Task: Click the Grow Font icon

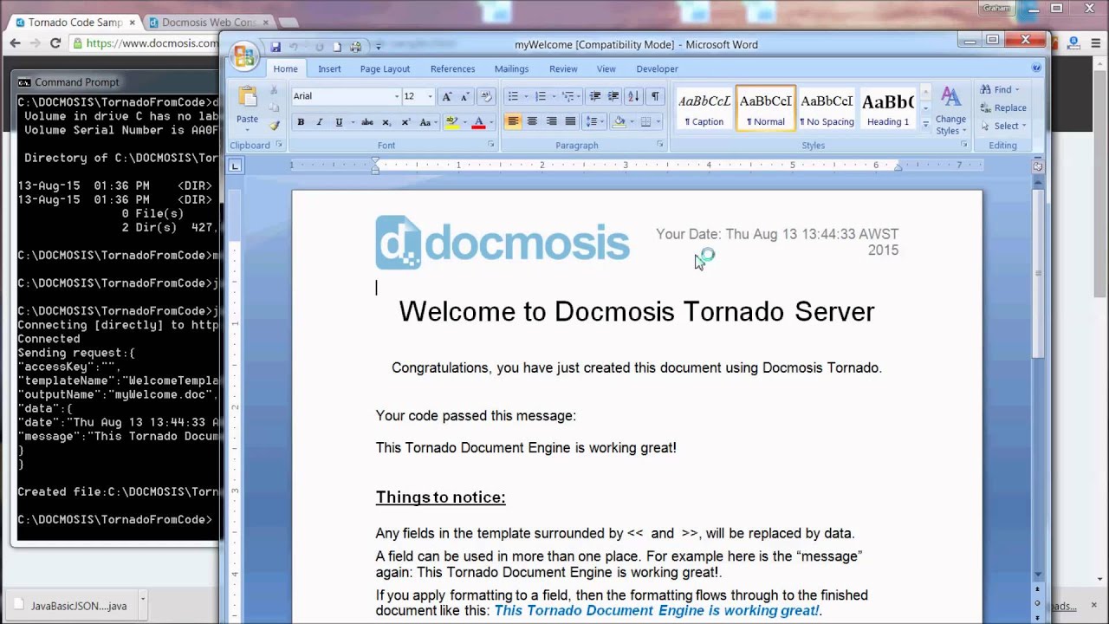Action: pyautogui.click(x=447, y=96)
